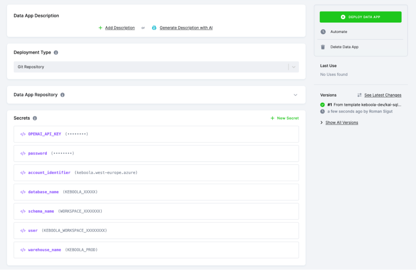
Task: Click the green check icon of version #1
Action: [323, 105]
